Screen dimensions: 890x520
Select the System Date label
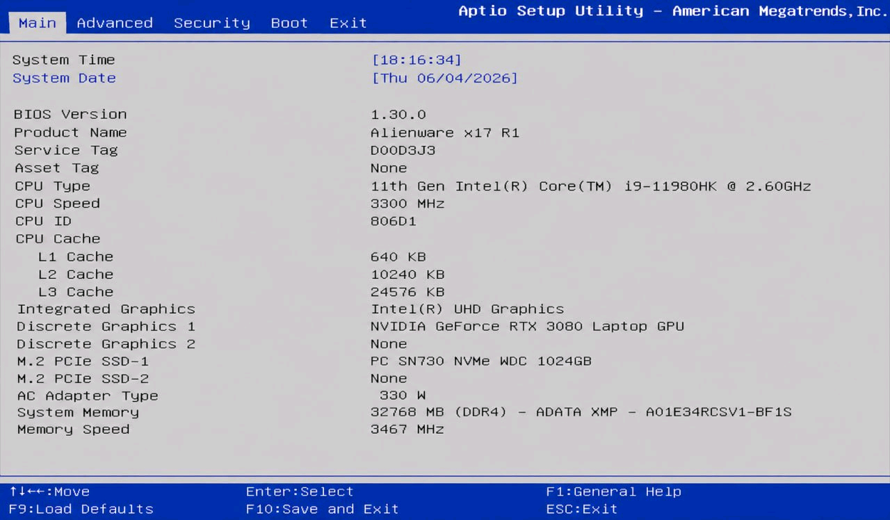tap(64, 78)
